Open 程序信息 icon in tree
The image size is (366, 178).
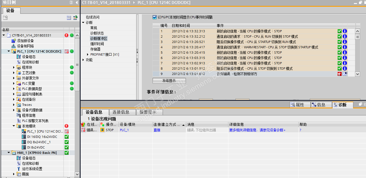pyautogui.click(x=19, y=115)
